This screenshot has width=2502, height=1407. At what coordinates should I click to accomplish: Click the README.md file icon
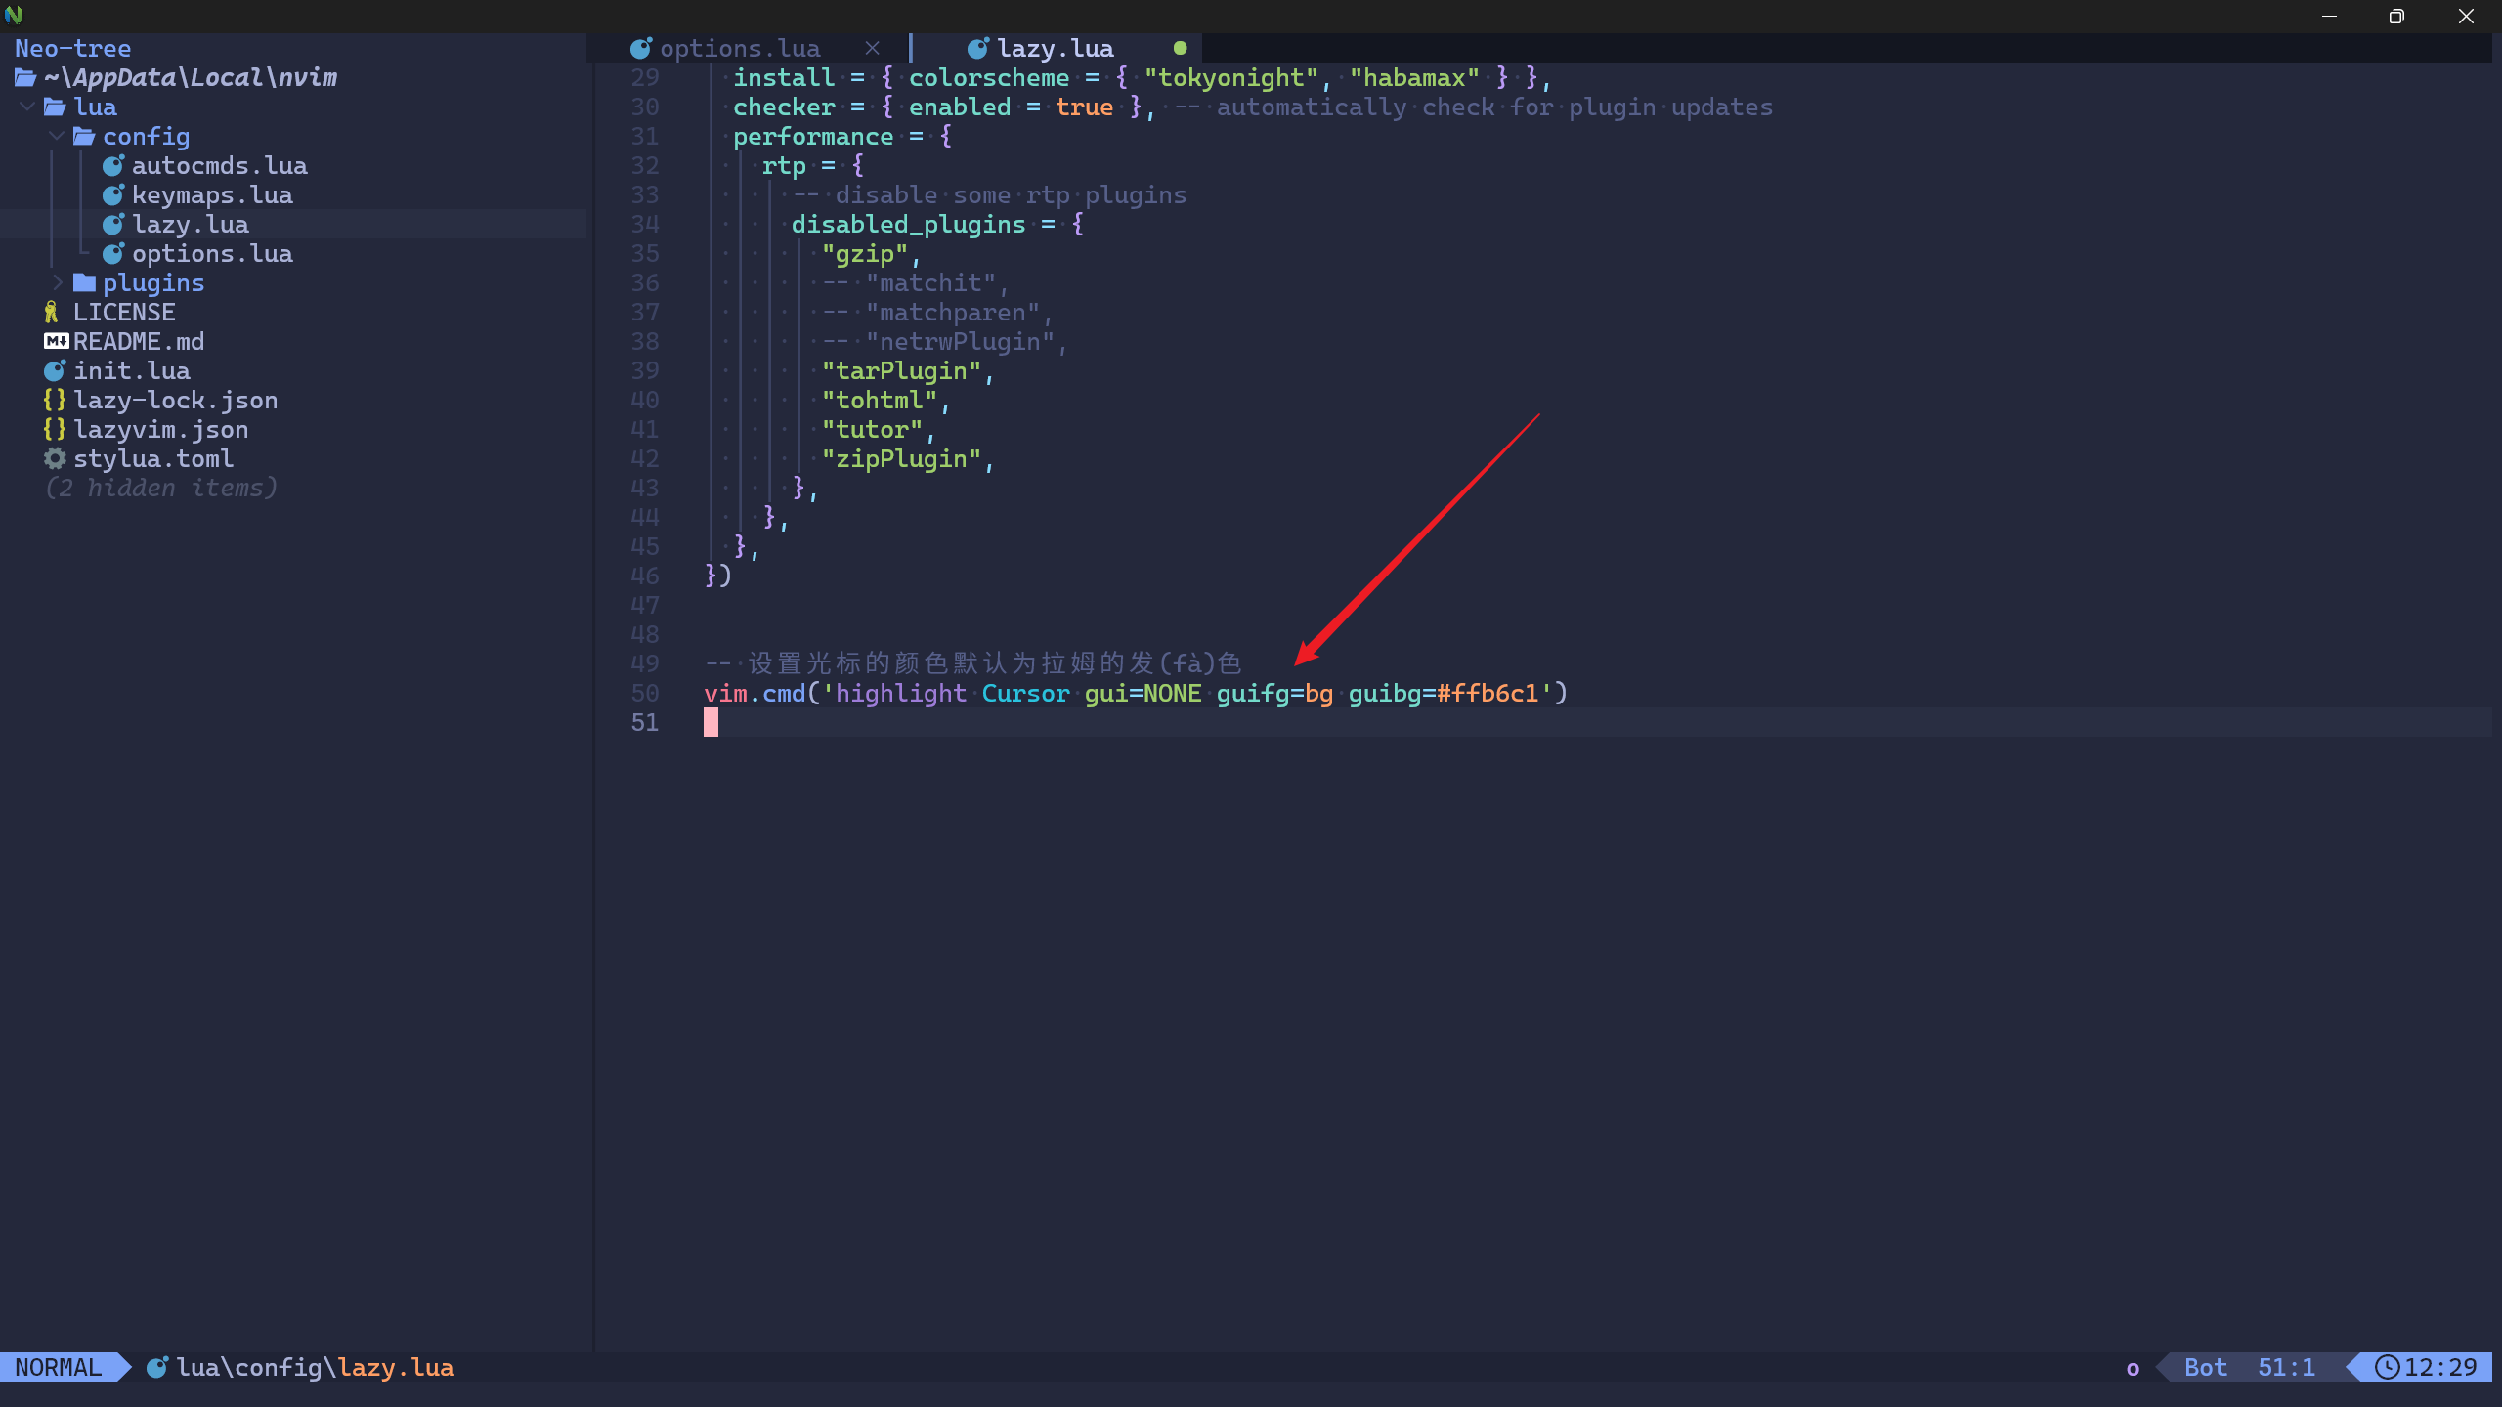point(57,340)
